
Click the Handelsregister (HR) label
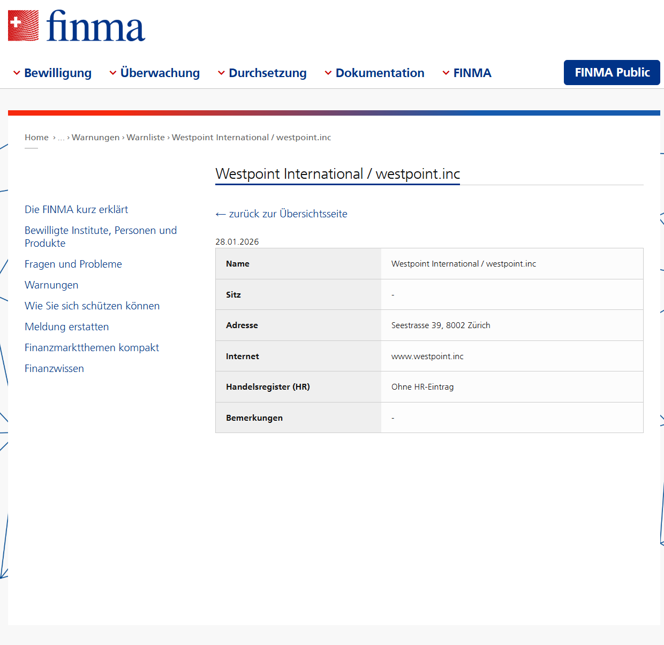268,387
